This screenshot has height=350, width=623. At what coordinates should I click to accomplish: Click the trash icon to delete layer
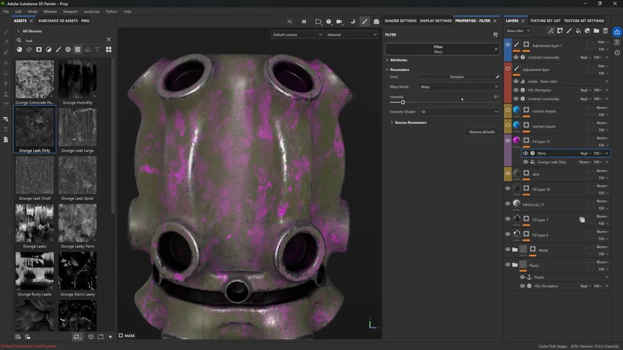coord(605,31)
